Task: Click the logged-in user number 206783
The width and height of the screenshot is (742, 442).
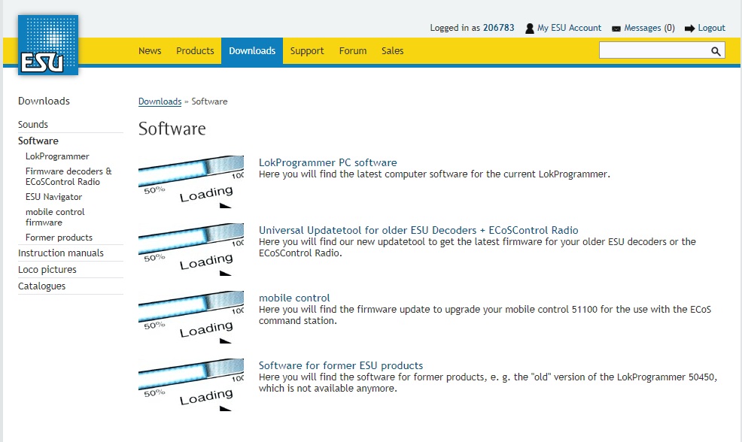Action: point(498,28)
